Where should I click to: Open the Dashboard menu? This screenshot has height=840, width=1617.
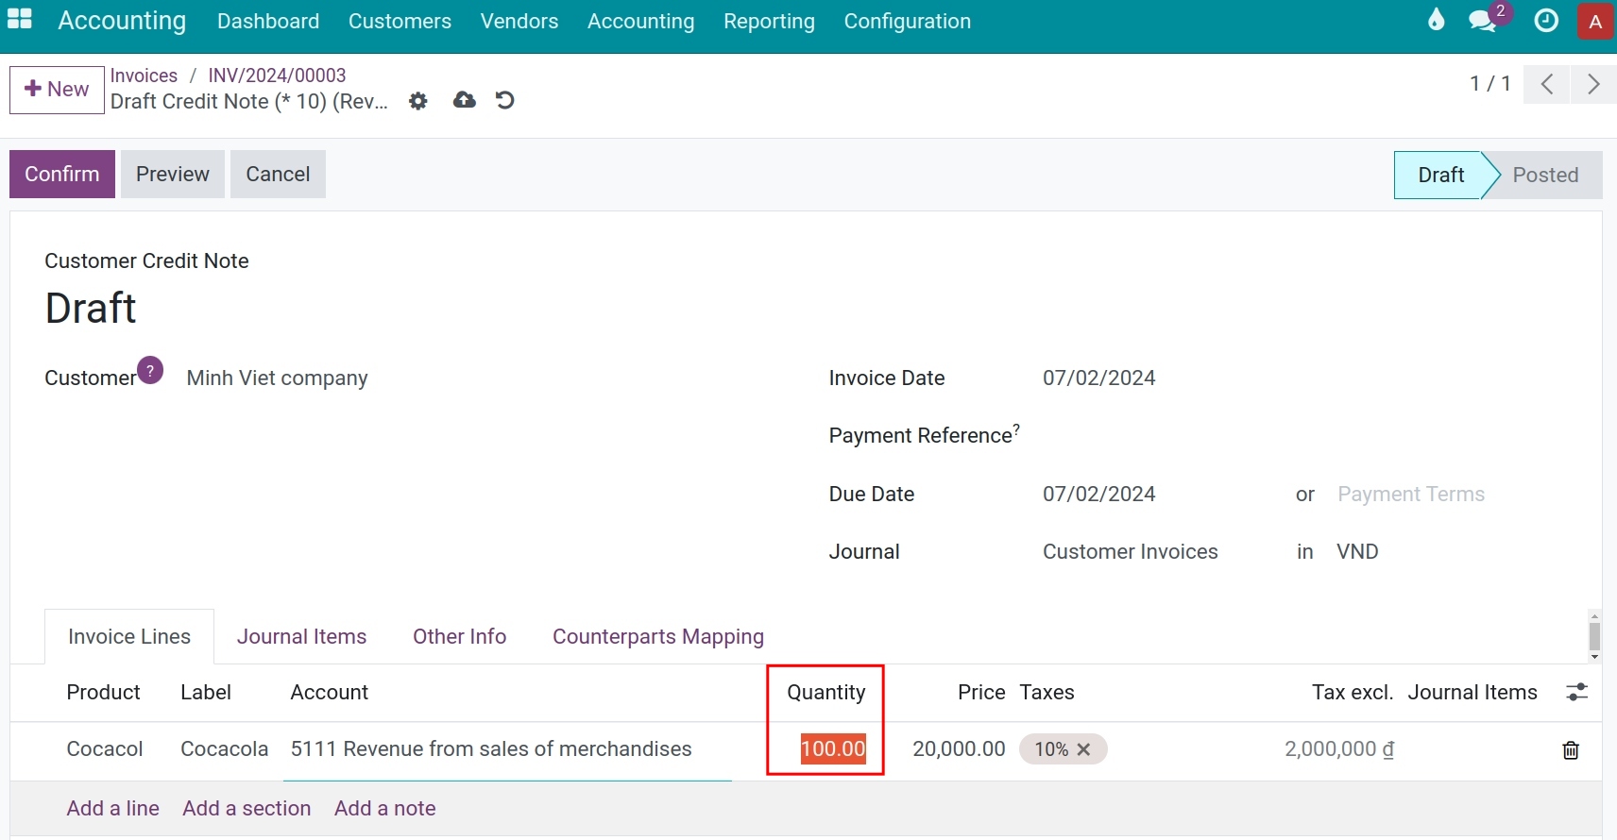coord(268,21)
